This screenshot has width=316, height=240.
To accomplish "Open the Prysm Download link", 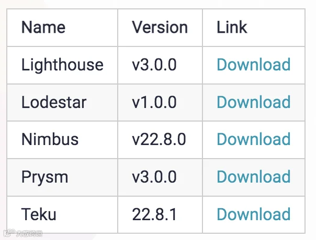I will [254, 177].
